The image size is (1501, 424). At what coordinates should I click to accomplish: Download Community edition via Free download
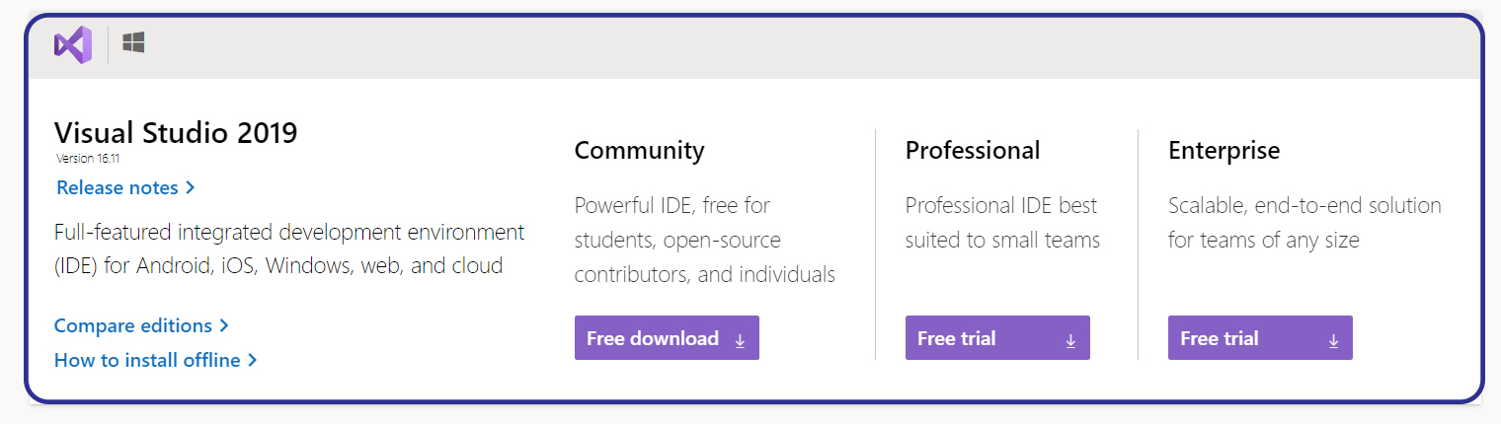point(667,338)
